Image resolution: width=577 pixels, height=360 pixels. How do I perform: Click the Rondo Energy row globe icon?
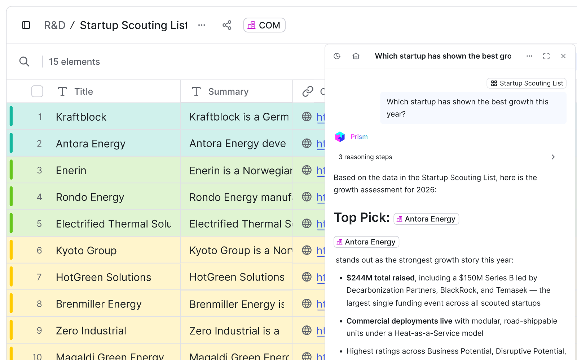coord(307,197)
